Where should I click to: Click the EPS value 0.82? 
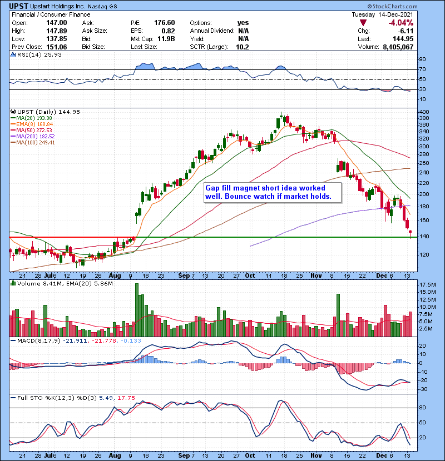coord(168,31)
